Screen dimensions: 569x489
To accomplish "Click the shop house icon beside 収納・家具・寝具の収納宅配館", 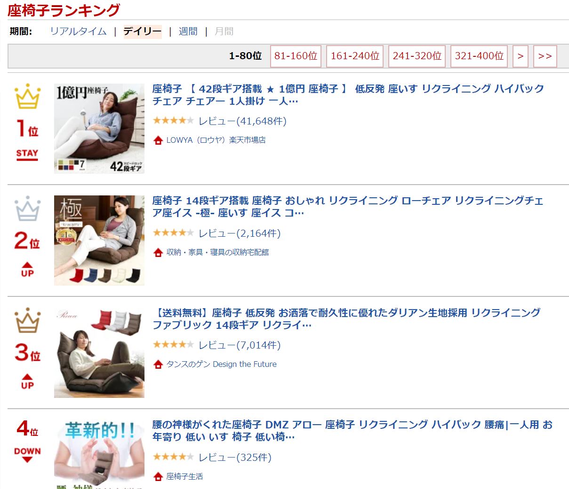I will click(158, 252).
